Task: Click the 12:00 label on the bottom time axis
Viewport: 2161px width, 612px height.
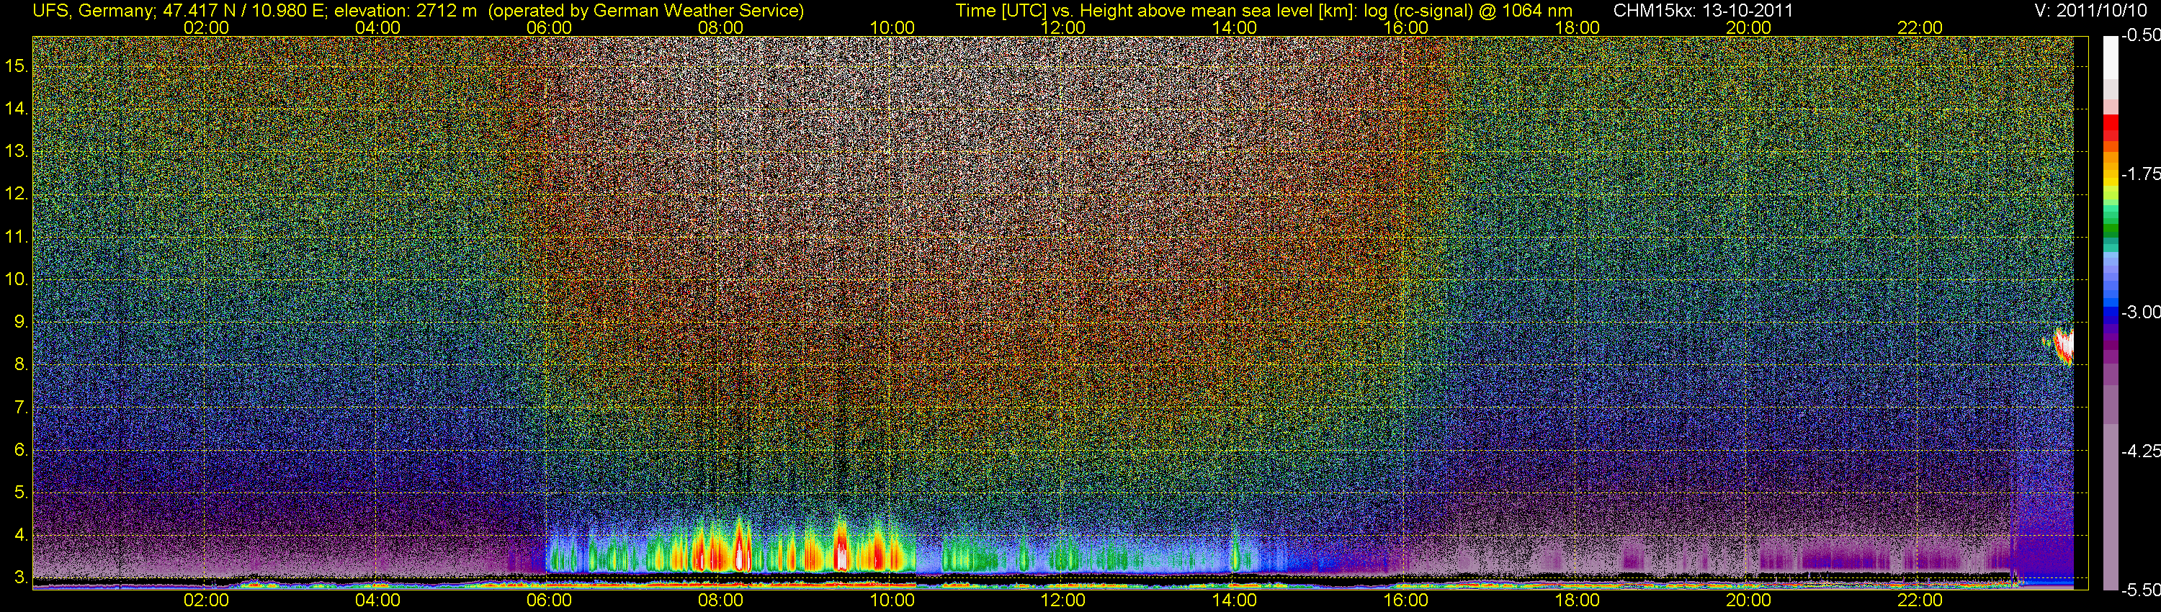Action: pos(1063,600)
